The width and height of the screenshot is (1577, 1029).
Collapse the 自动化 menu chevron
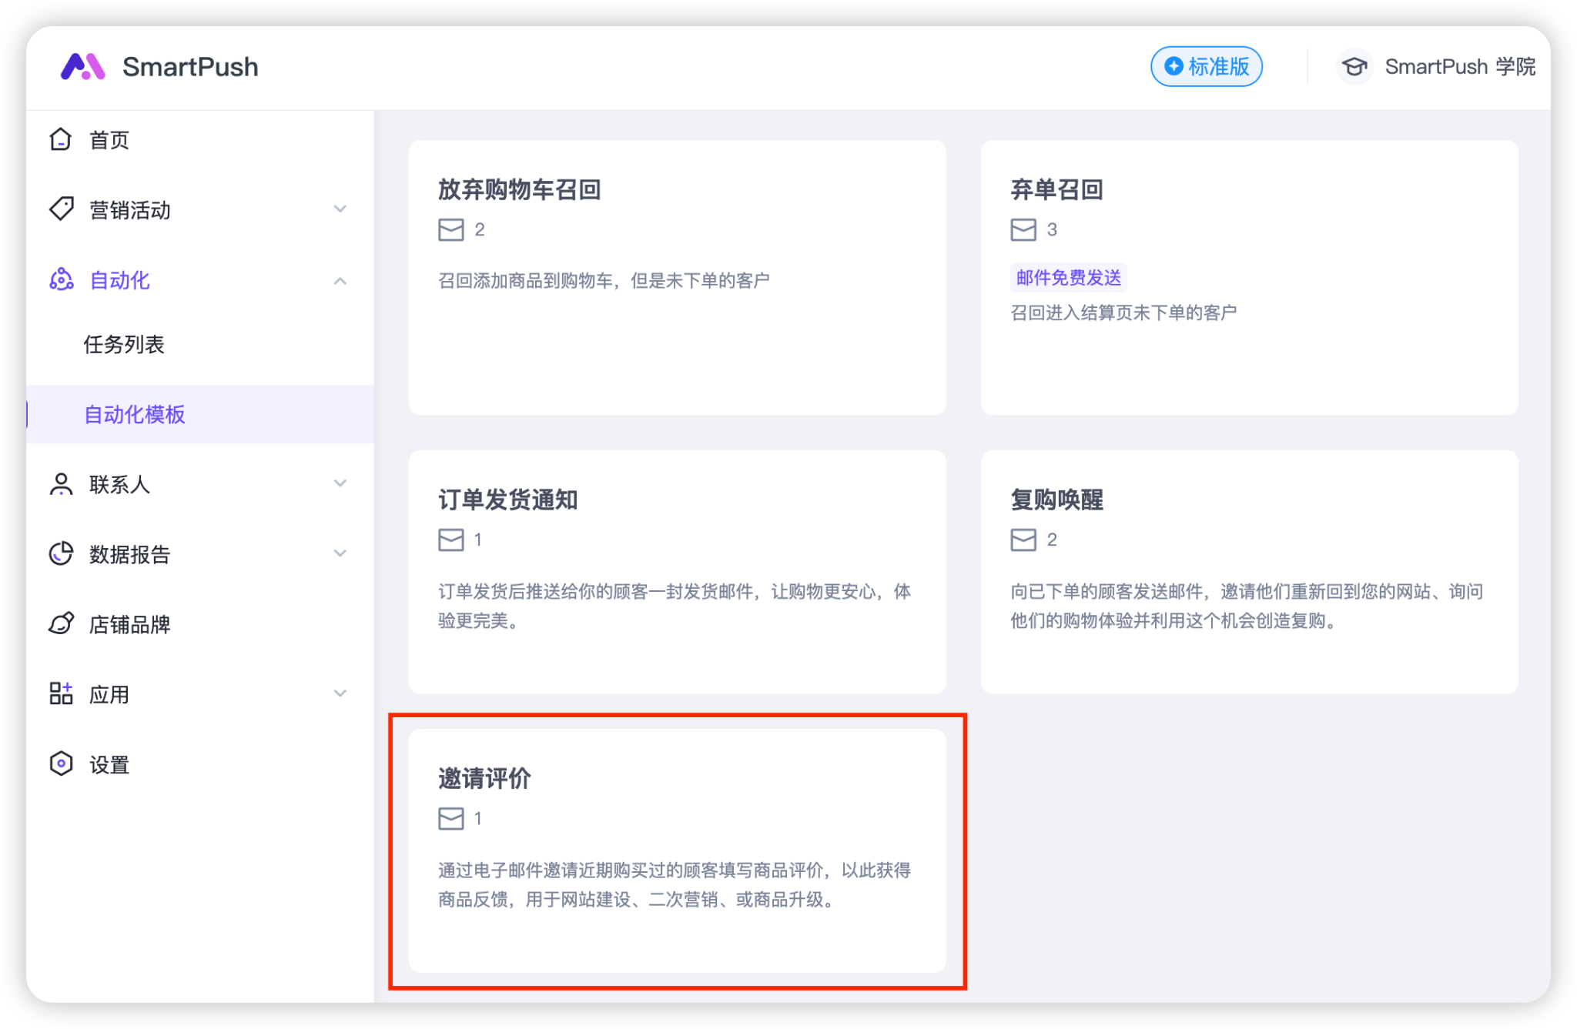340,281
